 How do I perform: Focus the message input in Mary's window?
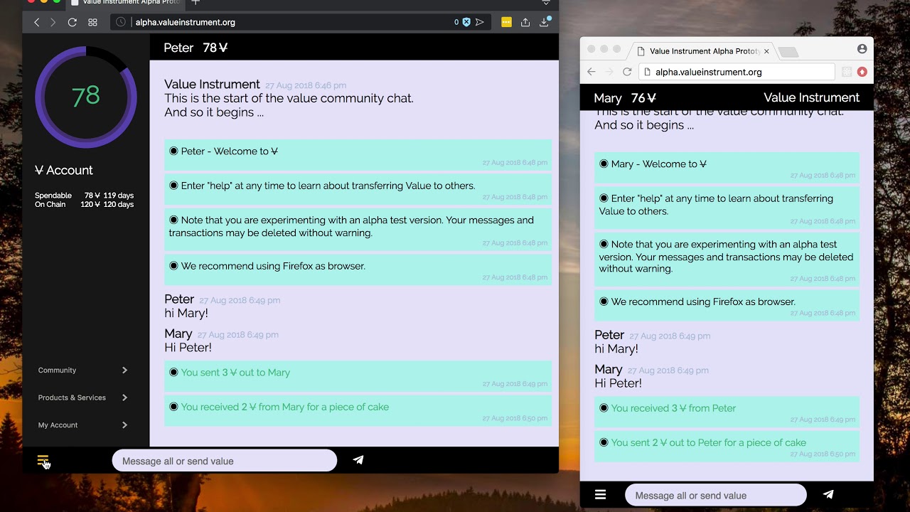pyautogui.click(x=715, y=495)
